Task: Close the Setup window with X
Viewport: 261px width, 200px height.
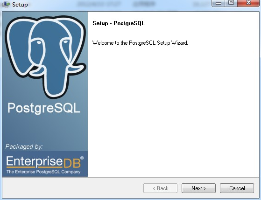Action: 248,3
